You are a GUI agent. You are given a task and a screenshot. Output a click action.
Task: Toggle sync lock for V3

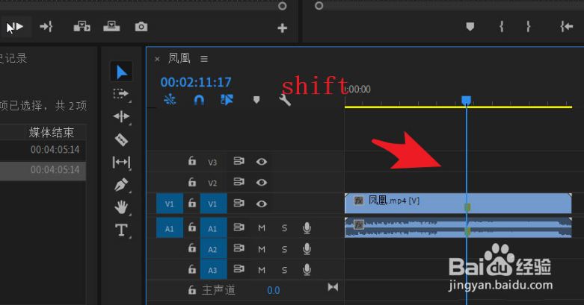pyautogui.click(x=239, y=161)
